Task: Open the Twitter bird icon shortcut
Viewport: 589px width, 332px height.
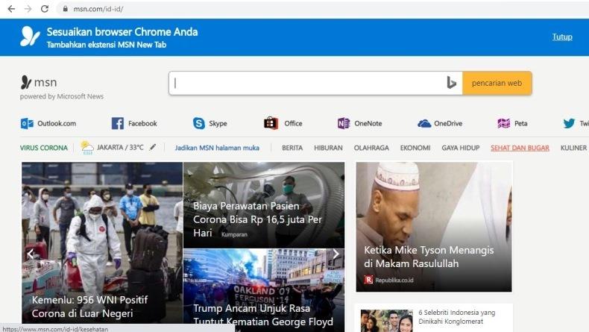Action: [x=569, y=123]
